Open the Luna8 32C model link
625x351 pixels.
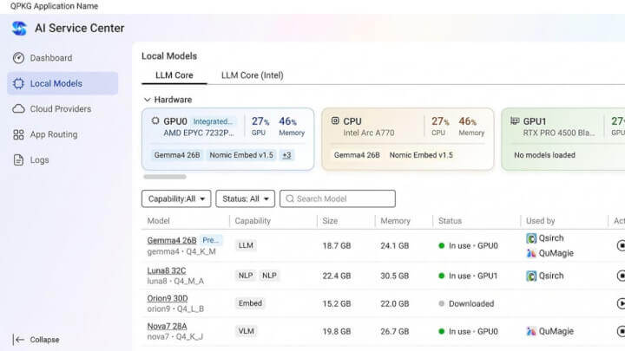[167, 270]
